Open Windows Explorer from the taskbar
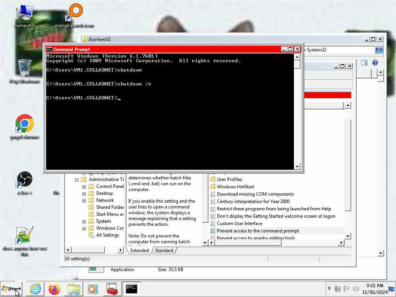The height and width of the screenshot is (297, 396). coord(73,288)
